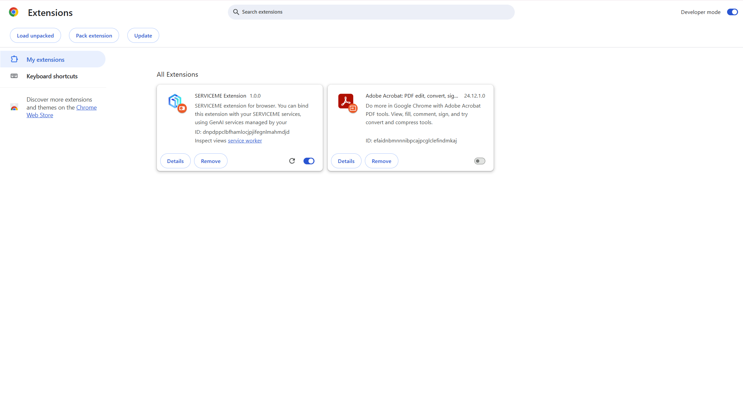Click SERVICEME ID dnpdppclbfhamlocjpjifegnlmahmdjd text
Image resolution: width=743 pixels, height=409 pixels.
(242, 132)
